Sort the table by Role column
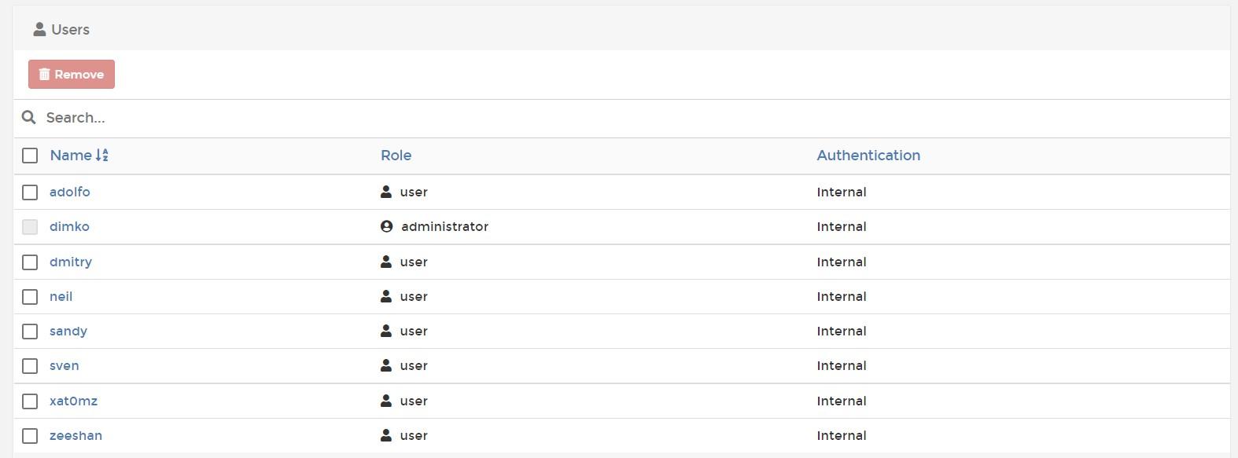 tap(396, 156)
